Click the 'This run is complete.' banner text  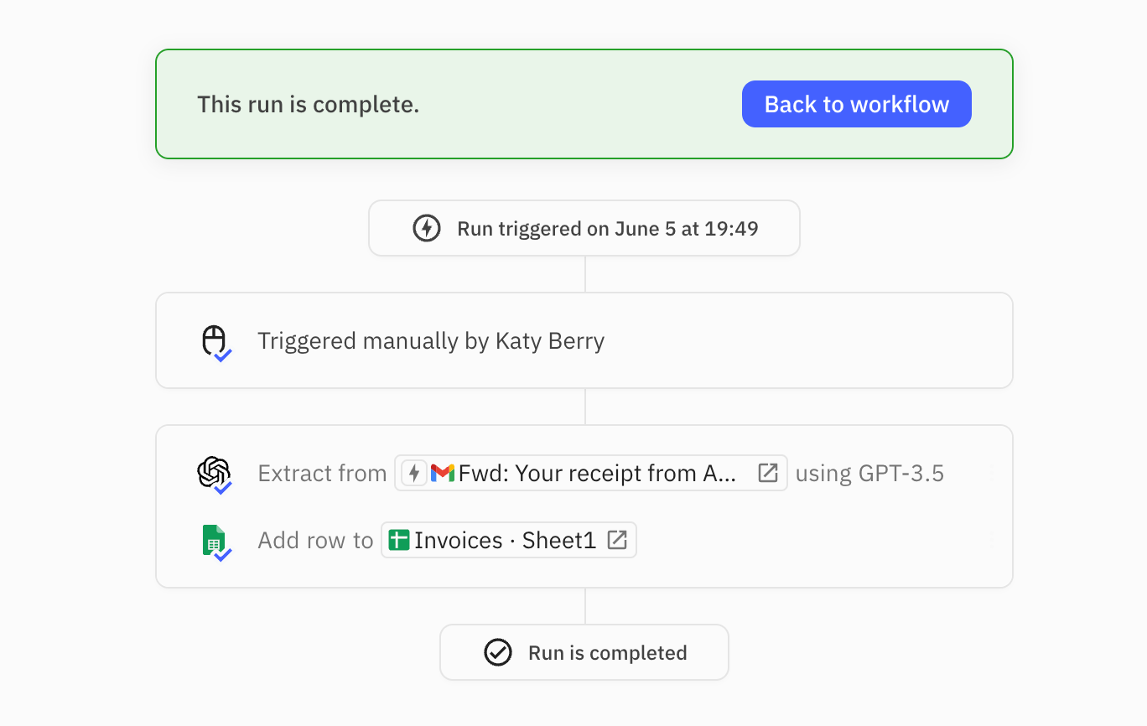(x=308, y=104)
